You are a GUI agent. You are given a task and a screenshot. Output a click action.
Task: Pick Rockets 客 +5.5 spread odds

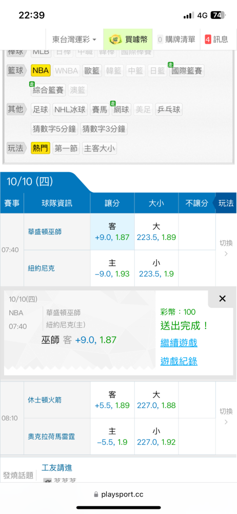coord(112,400)
